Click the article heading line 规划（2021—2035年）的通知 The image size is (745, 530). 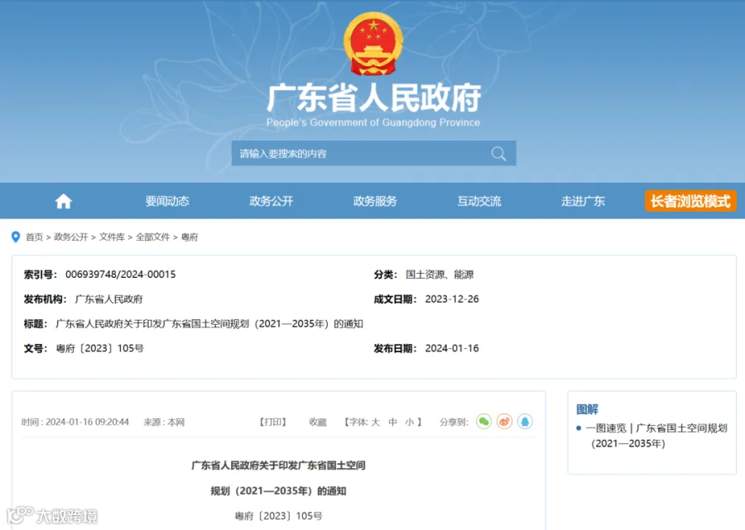278,490
